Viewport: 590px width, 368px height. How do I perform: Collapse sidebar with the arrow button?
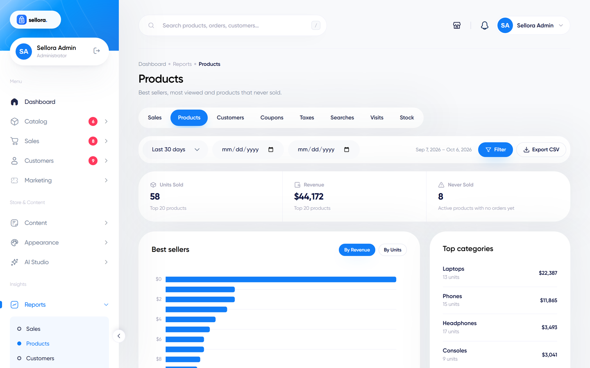(119, 336)
